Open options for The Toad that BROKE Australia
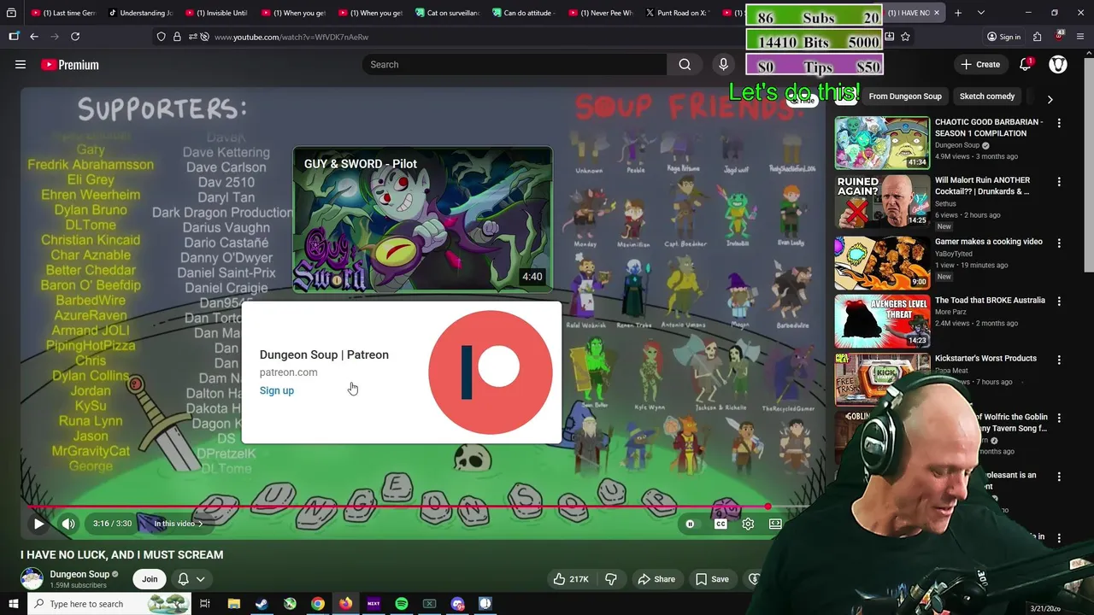1094x615 pixels. coord(1059,301)
